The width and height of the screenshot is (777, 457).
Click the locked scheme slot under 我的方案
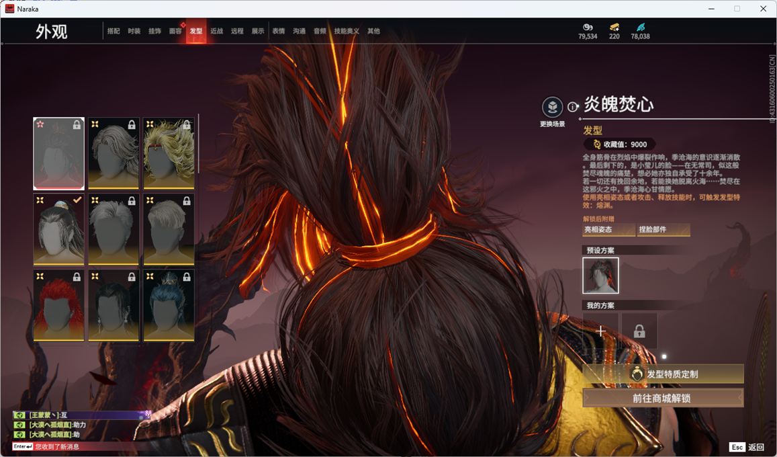pyautogui.click(x=639, y=331)
